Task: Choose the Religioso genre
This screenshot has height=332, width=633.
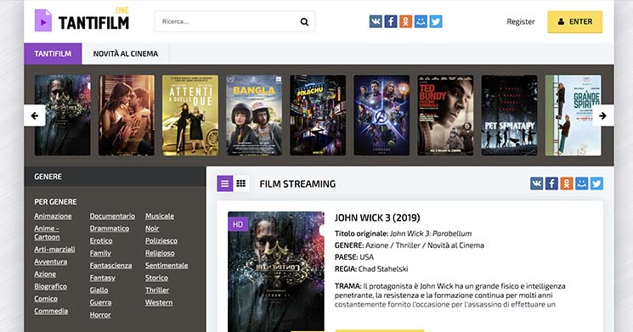Action: [x=160, y=253]
